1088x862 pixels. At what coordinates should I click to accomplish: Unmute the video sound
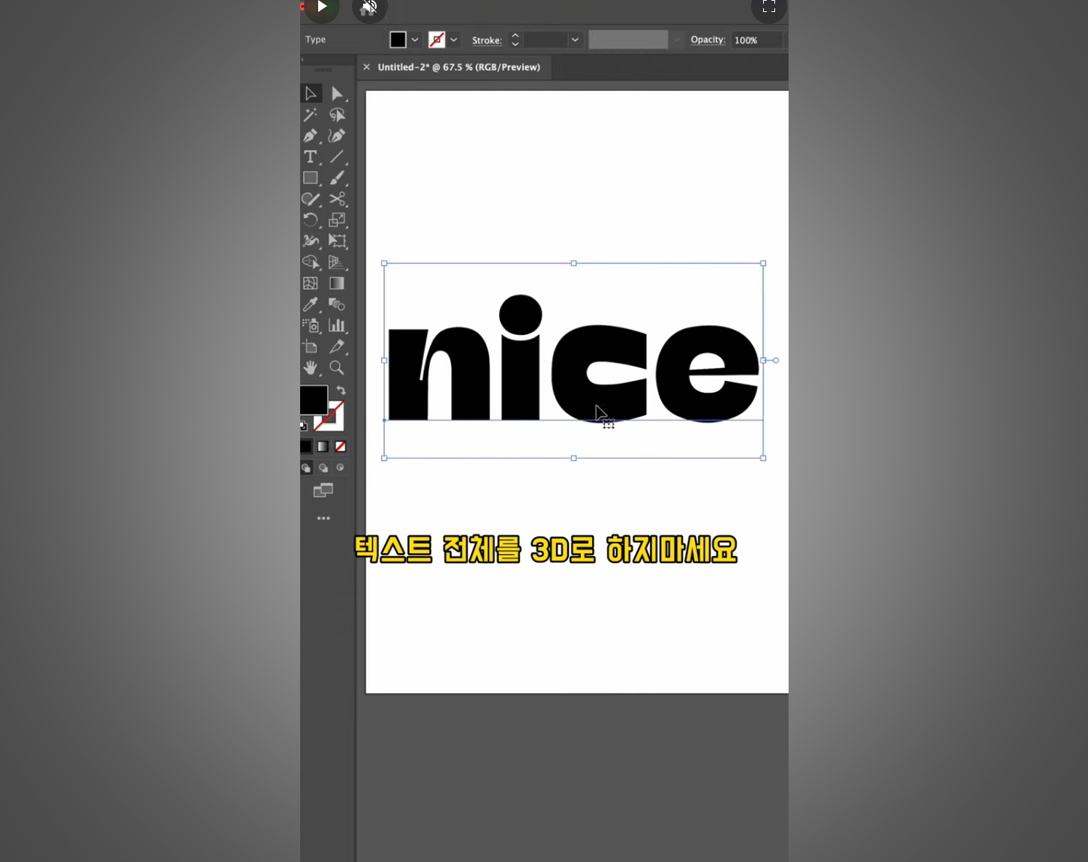click(369, 8)
